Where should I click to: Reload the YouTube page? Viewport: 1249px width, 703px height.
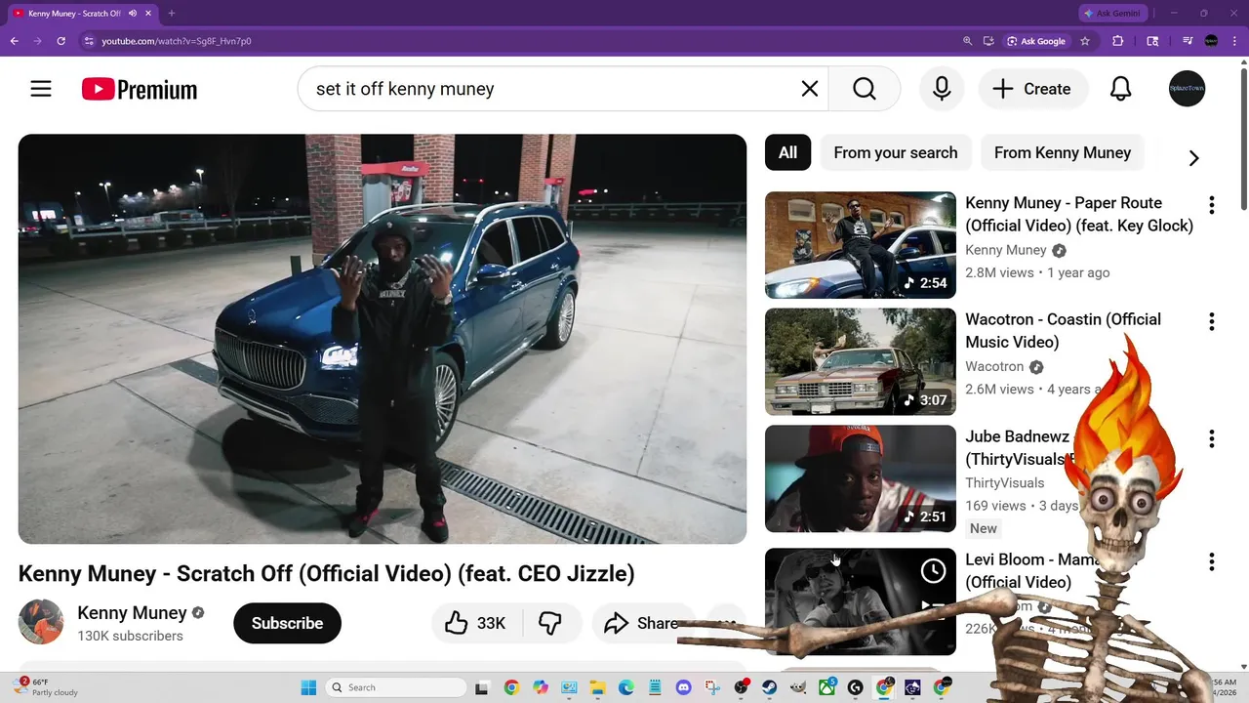click(x=60, y=41)
